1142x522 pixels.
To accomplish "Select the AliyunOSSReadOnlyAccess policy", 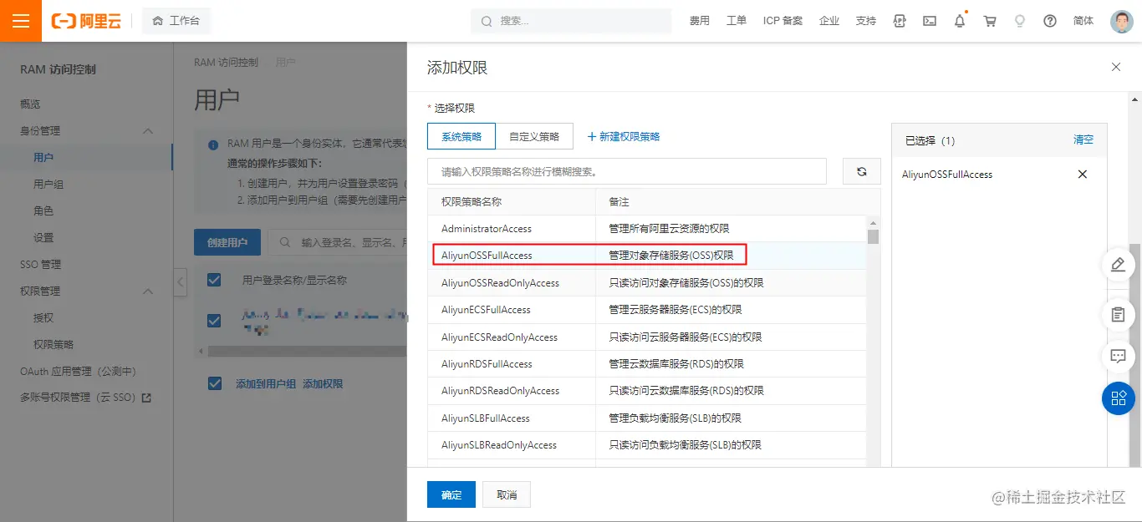I will coord(647,283).
